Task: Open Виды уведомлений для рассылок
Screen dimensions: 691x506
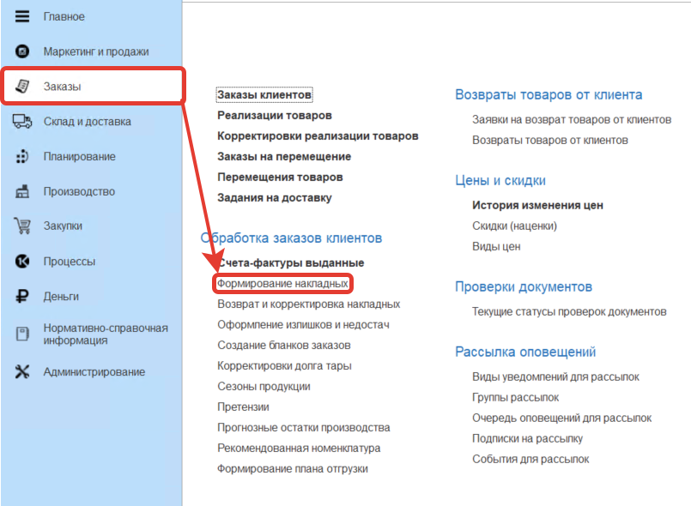Action: coord(555,377)
